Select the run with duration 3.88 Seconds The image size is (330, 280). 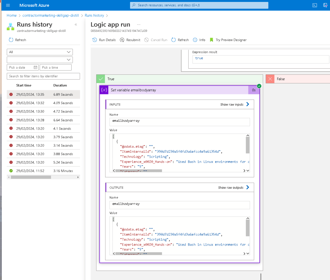click(43, 154)
